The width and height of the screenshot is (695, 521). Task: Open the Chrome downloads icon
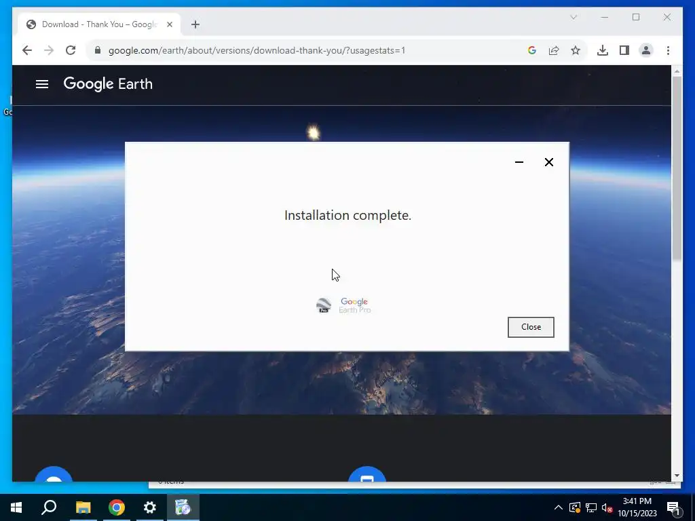tap(603, 50)
